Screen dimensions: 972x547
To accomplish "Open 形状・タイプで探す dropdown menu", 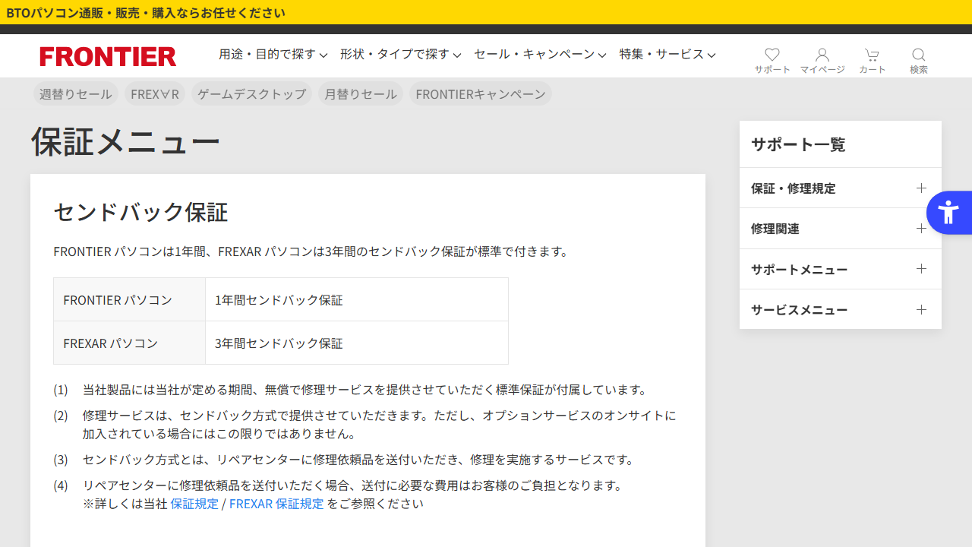I will [x=401, y=55].
